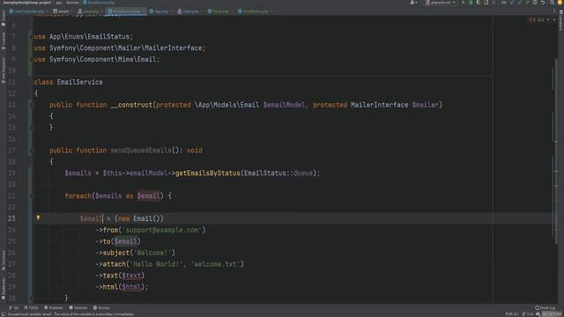
Task: Open the run configuration dropdown
Action: [x=441, y=3]
